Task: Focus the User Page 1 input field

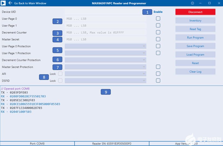Action: point(105,26)
